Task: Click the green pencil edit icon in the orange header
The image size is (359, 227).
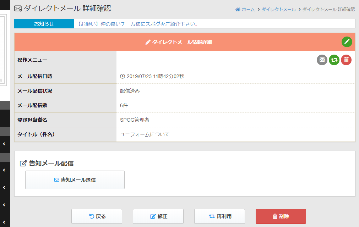Action: pos(347,42)
